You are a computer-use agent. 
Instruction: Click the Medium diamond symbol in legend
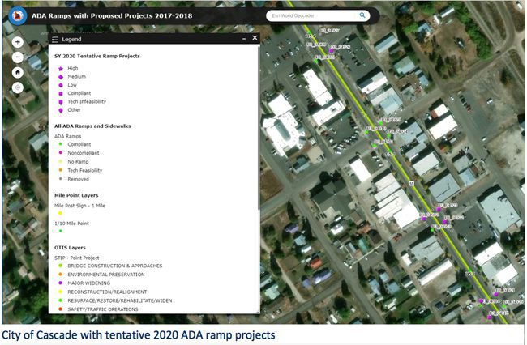tap(61, 77)
